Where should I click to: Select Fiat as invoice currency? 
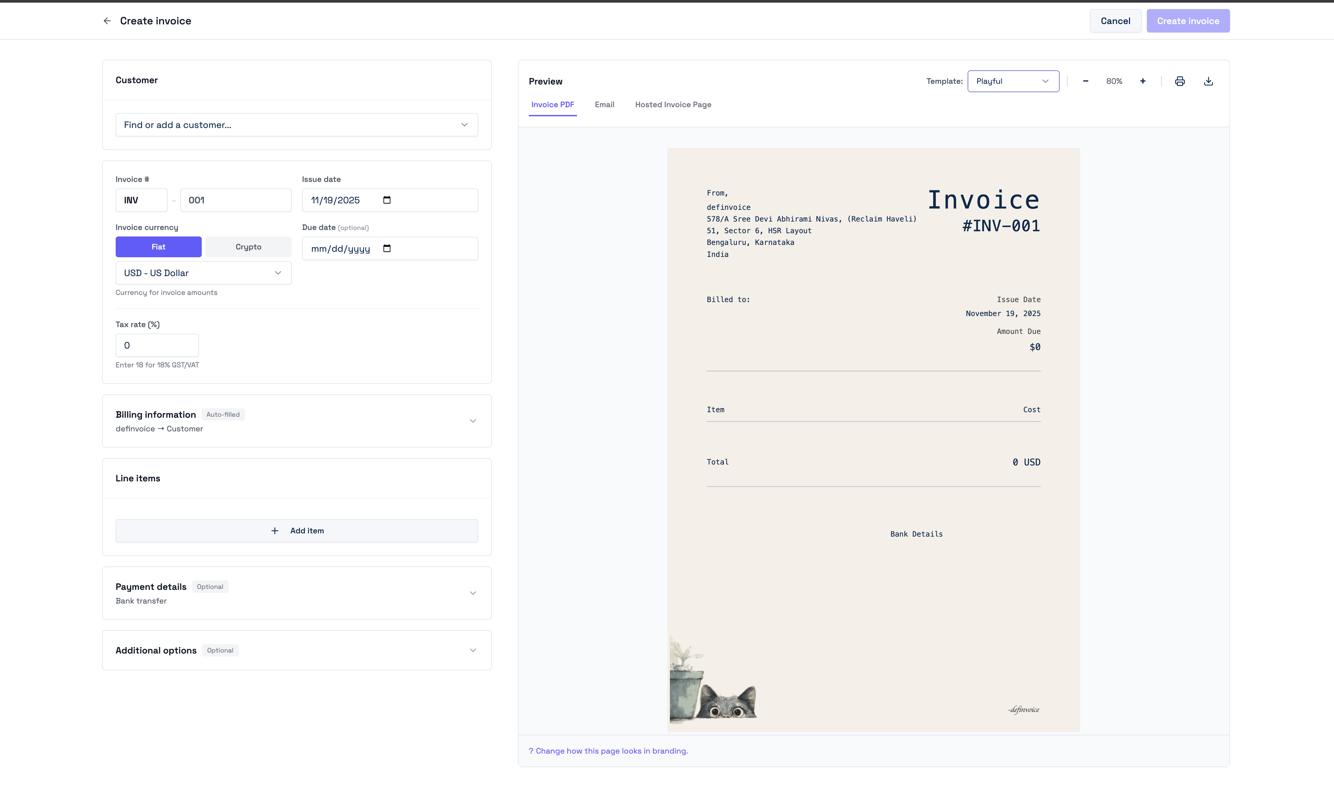point(158,247)
